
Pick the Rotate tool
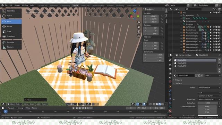tap(11, 26)
